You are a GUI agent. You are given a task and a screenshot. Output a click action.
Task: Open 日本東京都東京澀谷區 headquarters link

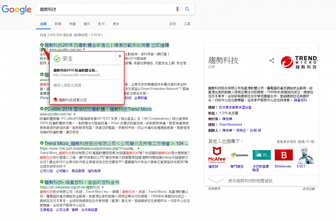235,107
